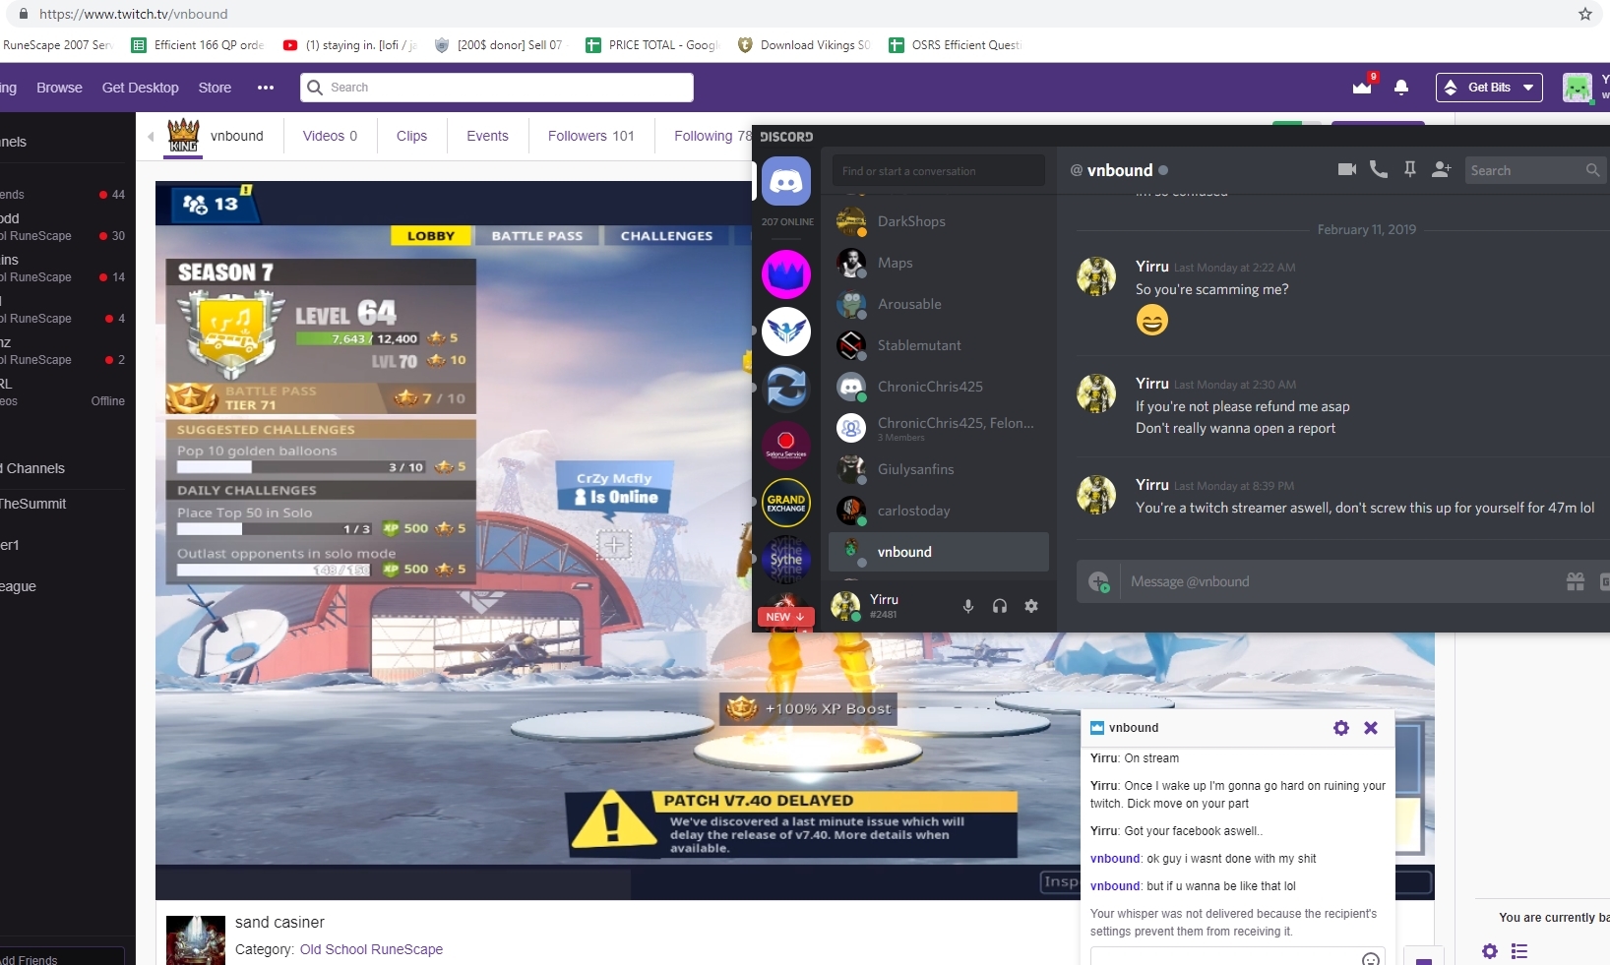Open DarkShops conversation

939,221
